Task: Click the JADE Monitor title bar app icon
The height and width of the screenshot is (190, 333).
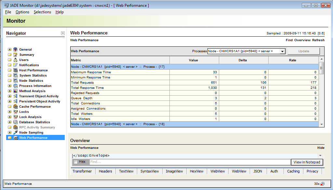Action: click(7, 6)
